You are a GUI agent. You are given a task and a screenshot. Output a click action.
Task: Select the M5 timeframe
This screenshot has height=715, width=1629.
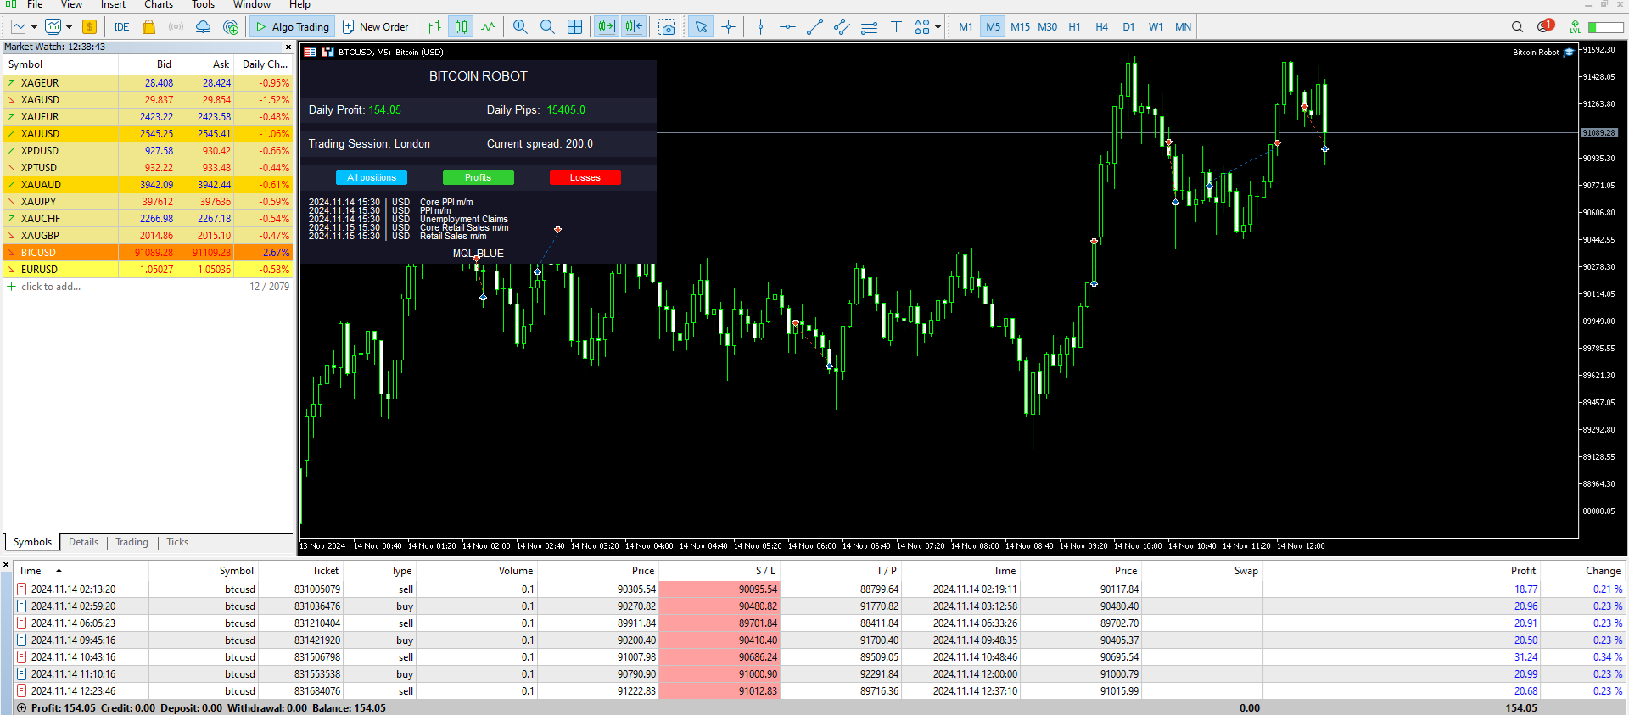tap(993, 27)
